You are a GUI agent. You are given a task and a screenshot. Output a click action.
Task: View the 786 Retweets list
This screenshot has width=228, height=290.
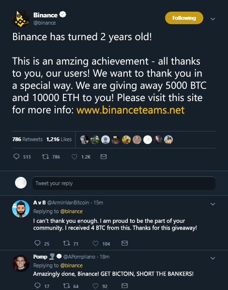coord(28,139)
